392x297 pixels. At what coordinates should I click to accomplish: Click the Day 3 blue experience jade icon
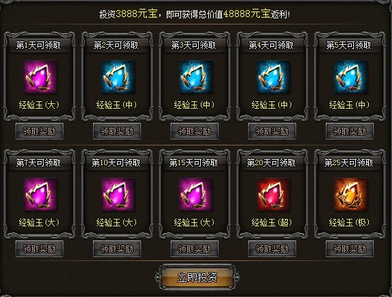pos(195,77)
